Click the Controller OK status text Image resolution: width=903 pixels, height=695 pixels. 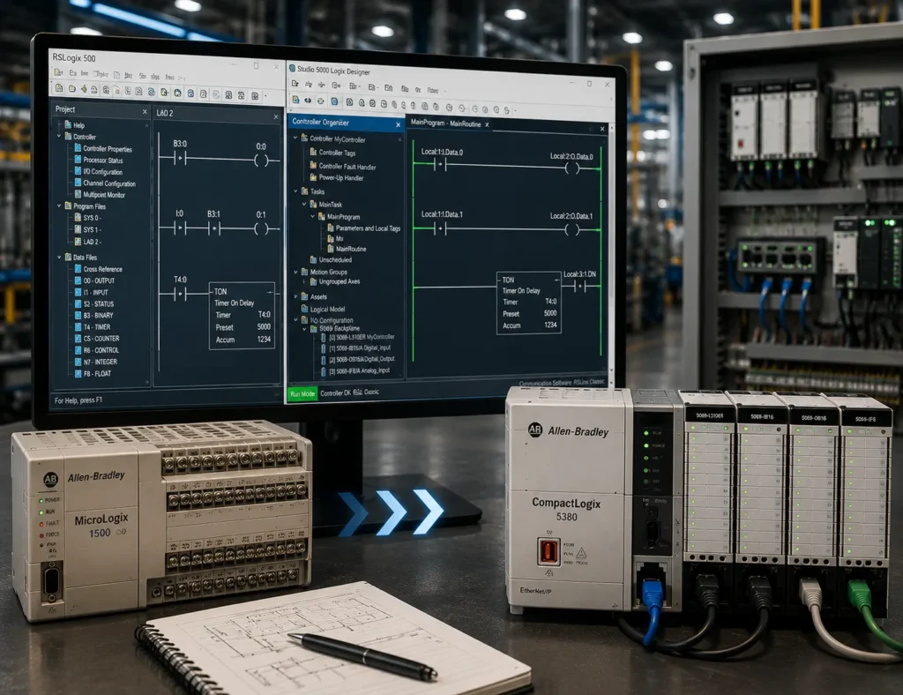coord(335,393)
